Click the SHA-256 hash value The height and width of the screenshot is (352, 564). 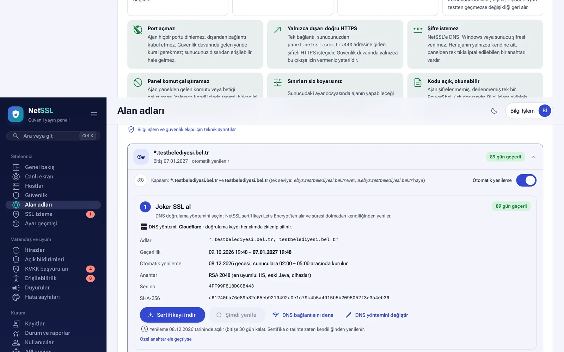pos(299,298)
